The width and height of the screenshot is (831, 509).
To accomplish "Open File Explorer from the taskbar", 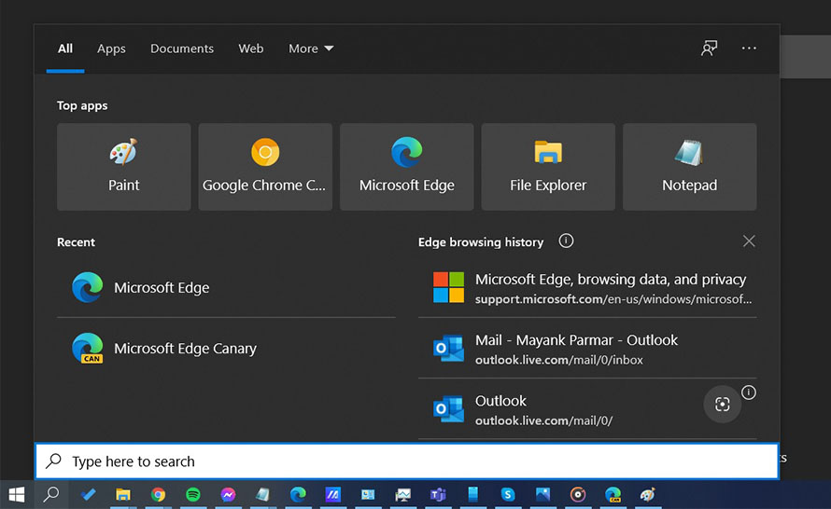I will pyautogui.click(x=123, y=495).
